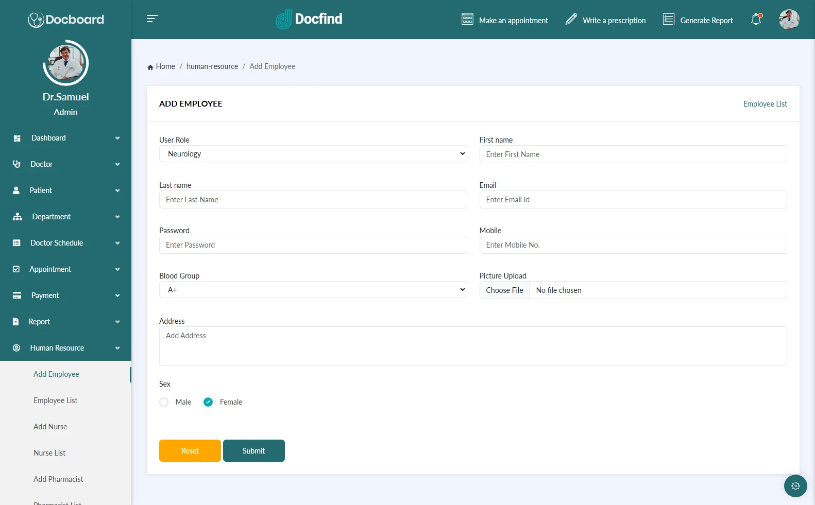Viewport: 815px width, 505px height.
Task: Click the Generate Report list icon
Action: pyautogui.click(x=668, y=20)
